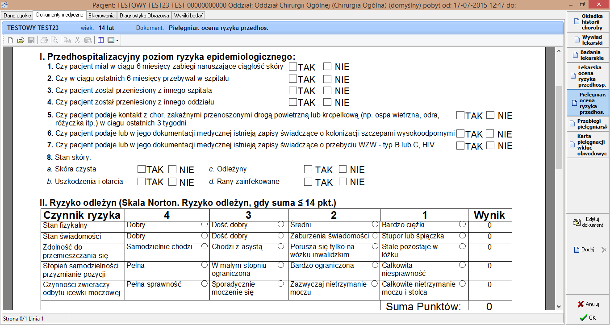This screenshot has height=325, width=610.
Task: Check NIE for przeniesiony z innego szpitala
Action: 327,91
